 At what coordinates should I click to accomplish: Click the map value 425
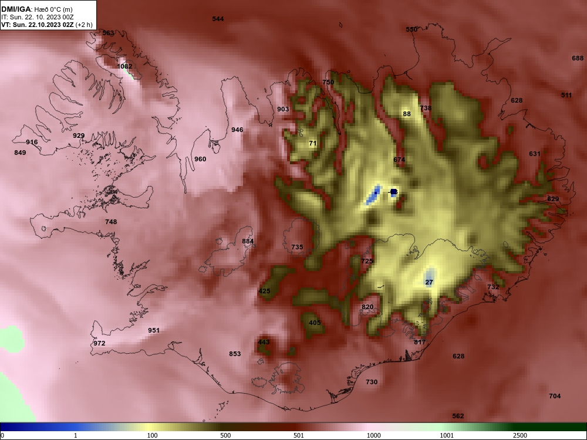click(x=264, y=291)
